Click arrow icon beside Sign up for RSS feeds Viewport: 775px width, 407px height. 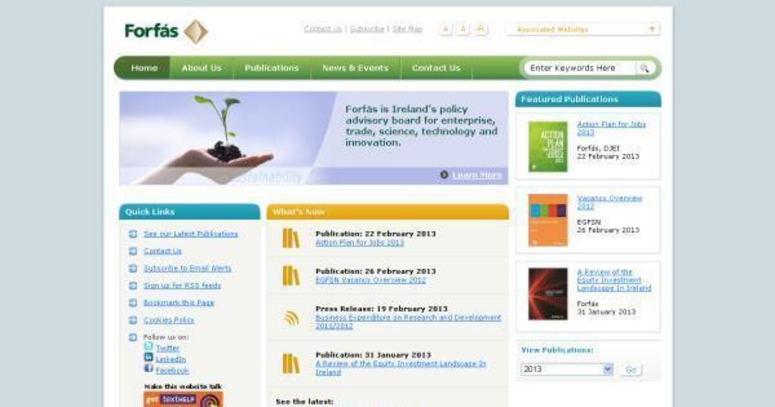coord(132,286)
